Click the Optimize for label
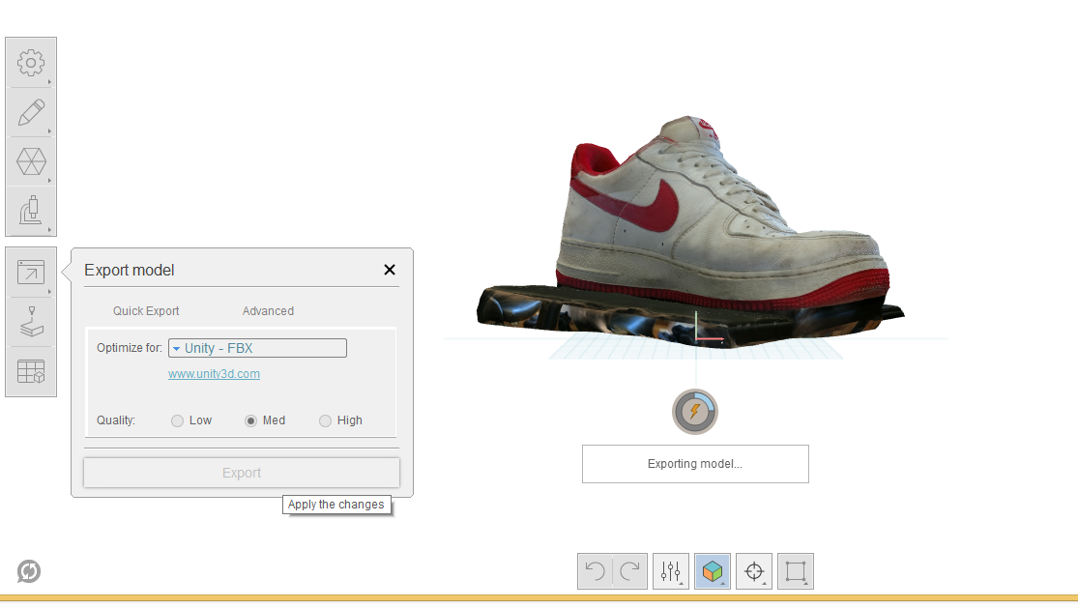The width and height of the screenshot is (1078, 608). click(130, 348)
